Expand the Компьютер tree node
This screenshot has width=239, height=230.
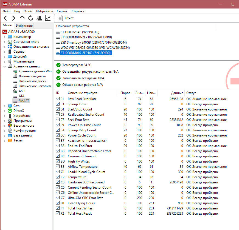(x=5, y=37)
